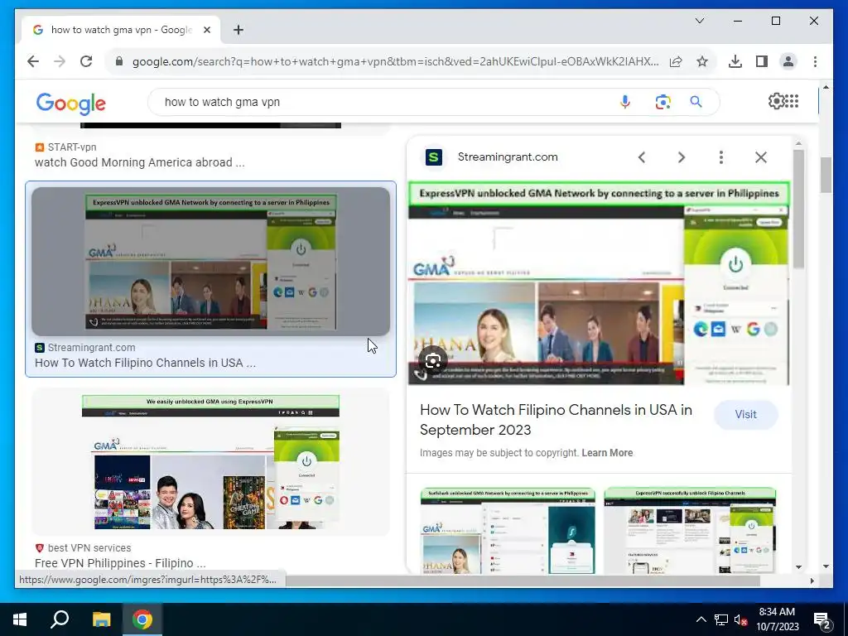Open Chrome profile avatar

click(x=788, y=61)
